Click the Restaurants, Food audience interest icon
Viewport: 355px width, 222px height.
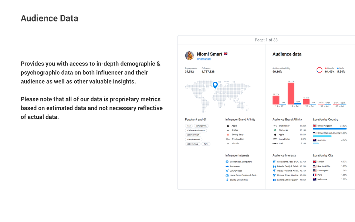(274, 162)
